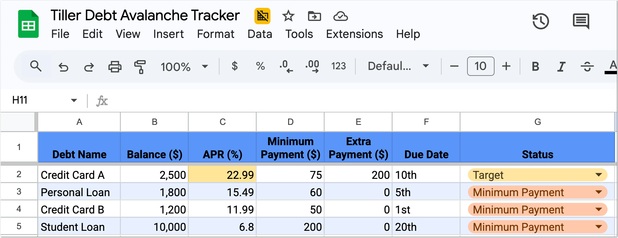The height and width of the screenshot is (238, 618).
Task: Decrease font size with minus button
Action: (454, 66)
